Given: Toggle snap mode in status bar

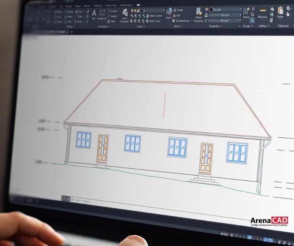Looking at the screenshot, I should pyautogui.click(x=236, y=236).
